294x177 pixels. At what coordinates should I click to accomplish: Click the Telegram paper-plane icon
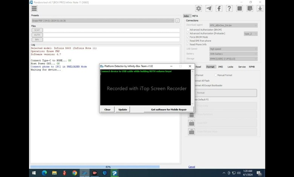point(208,8)
